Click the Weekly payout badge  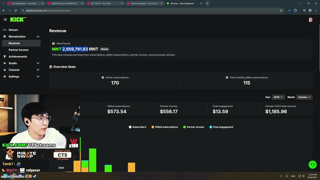click(104, 49)
